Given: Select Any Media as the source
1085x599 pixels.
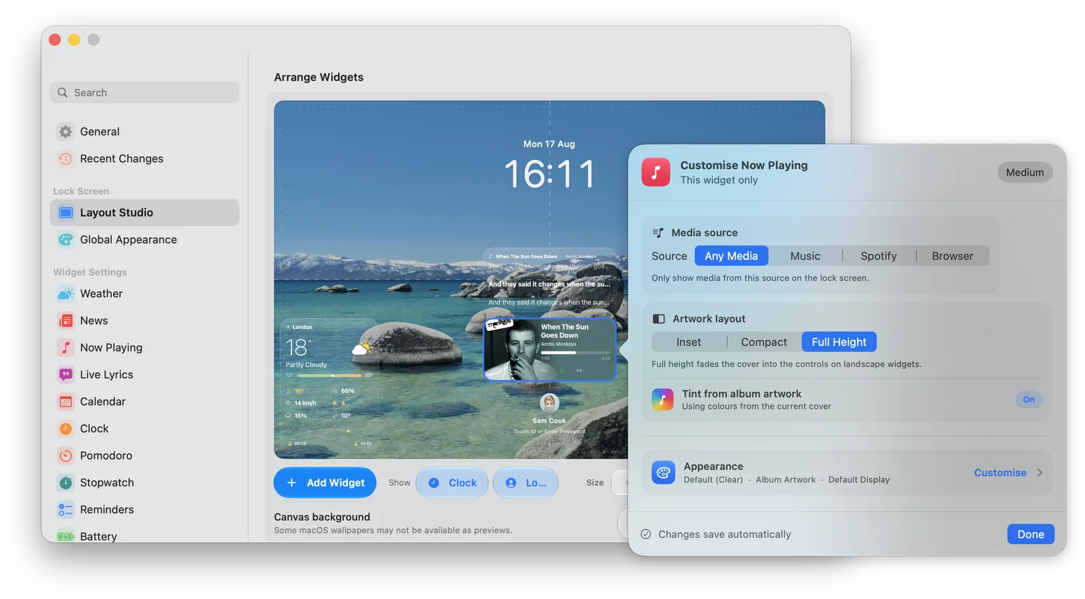Looking at the screenshot, I should pos(731,256).
